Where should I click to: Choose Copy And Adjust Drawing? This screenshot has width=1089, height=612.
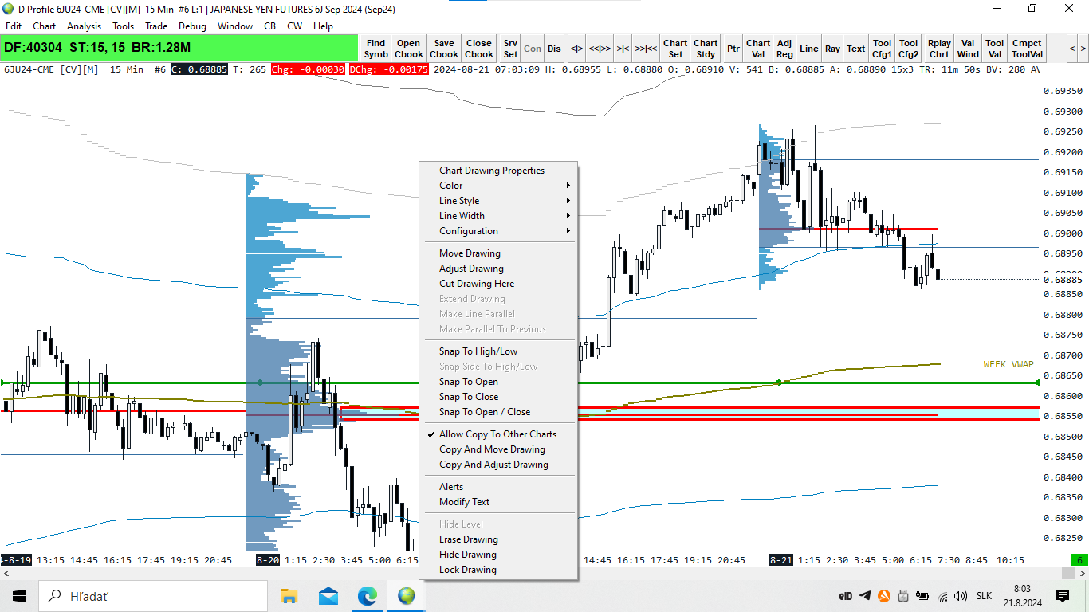[x=498, y=465]
